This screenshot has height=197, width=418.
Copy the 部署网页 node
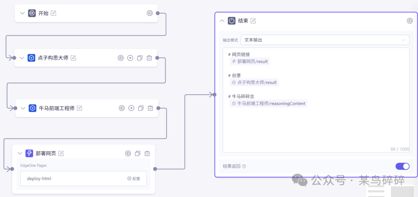click(x=137, y=154)
